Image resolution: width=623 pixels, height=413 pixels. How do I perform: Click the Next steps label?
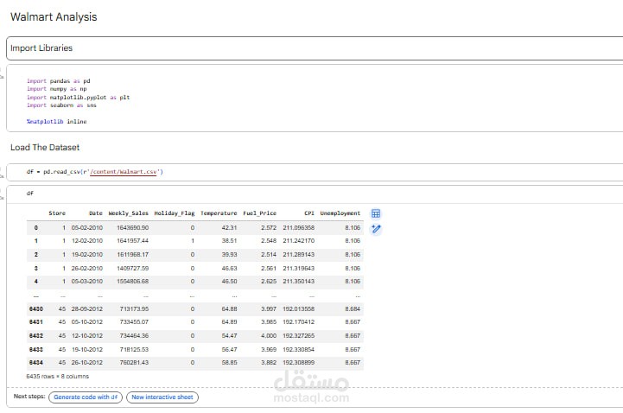(29, 397)
